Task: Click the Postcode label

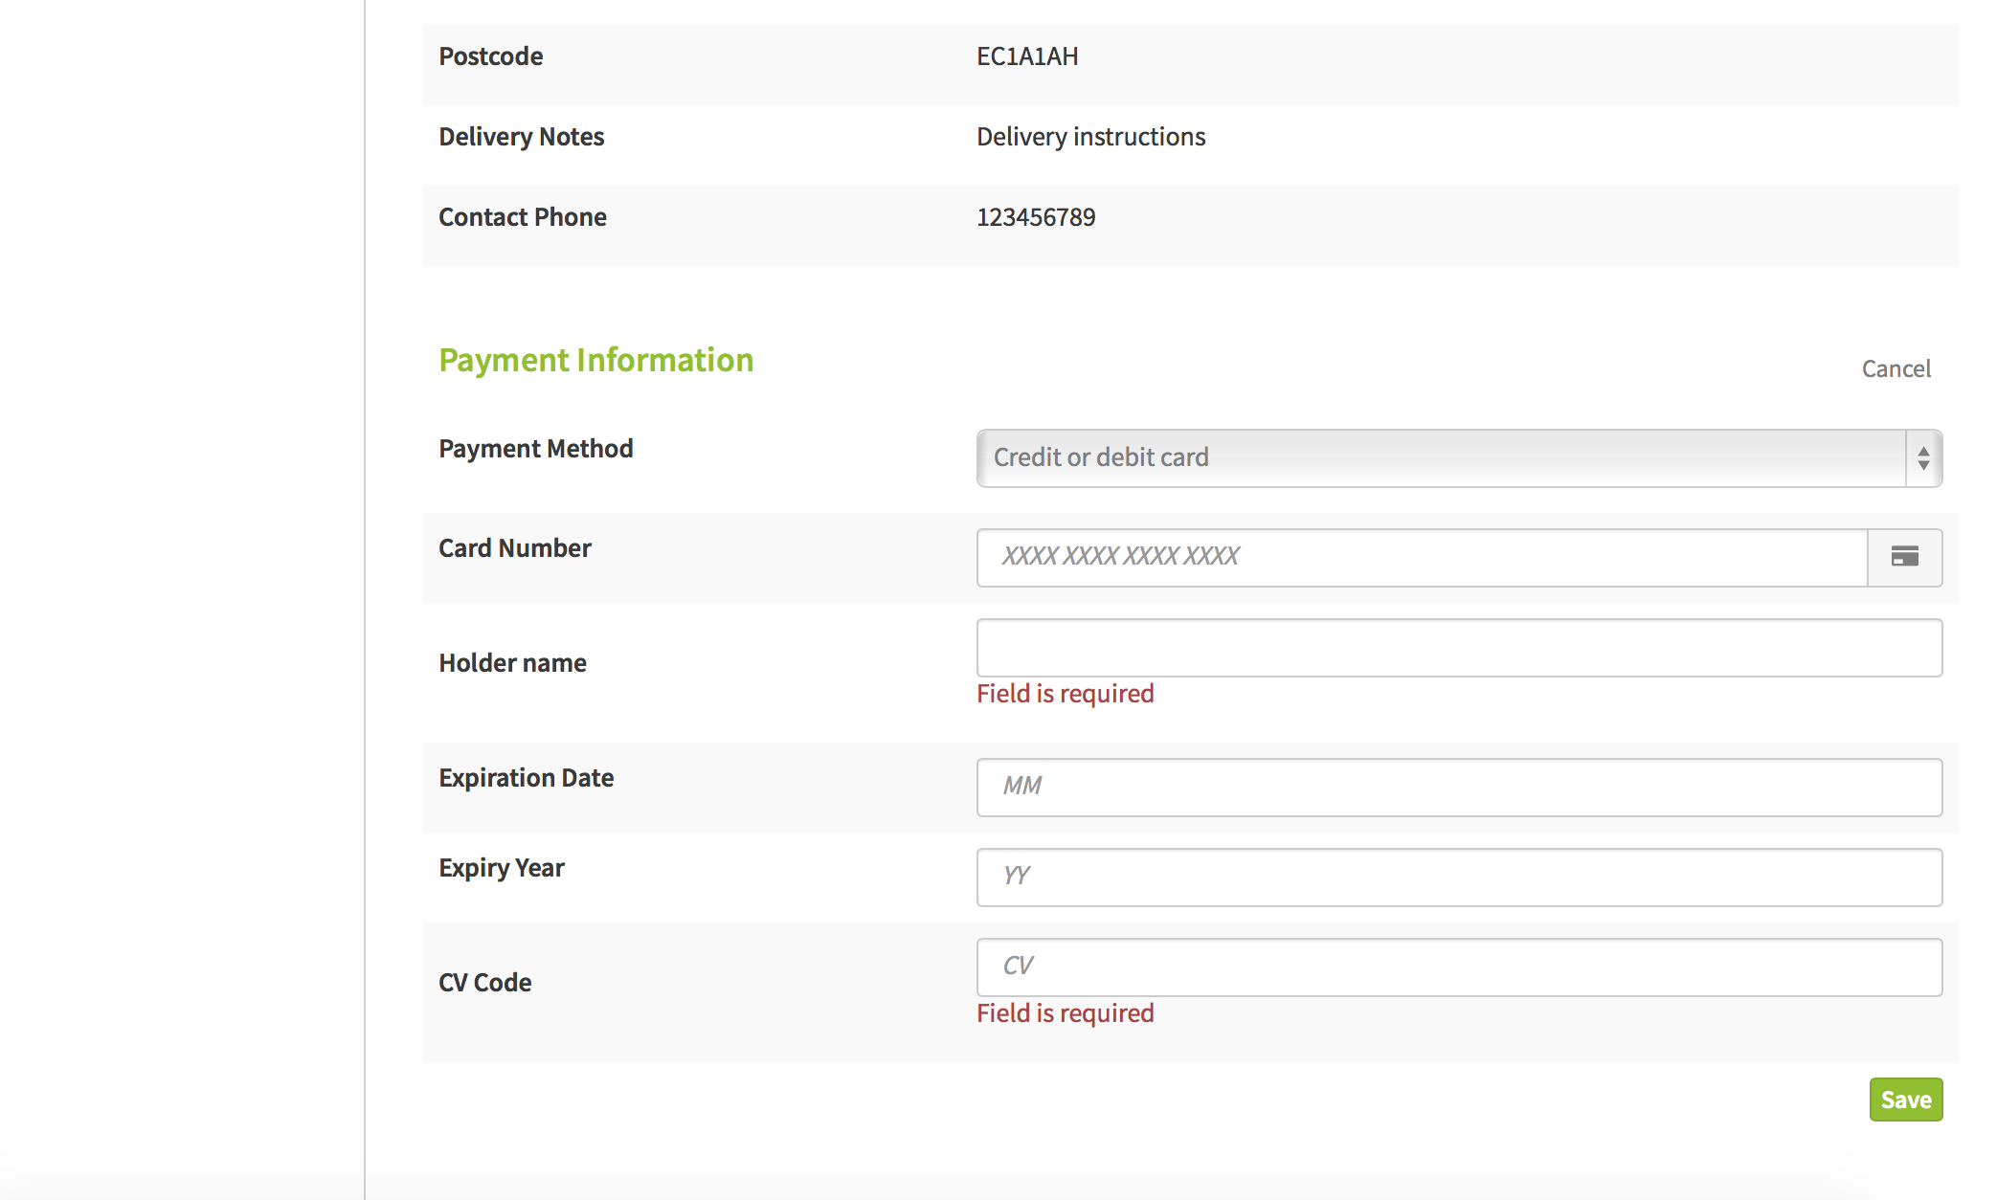Action: (490, 56)
